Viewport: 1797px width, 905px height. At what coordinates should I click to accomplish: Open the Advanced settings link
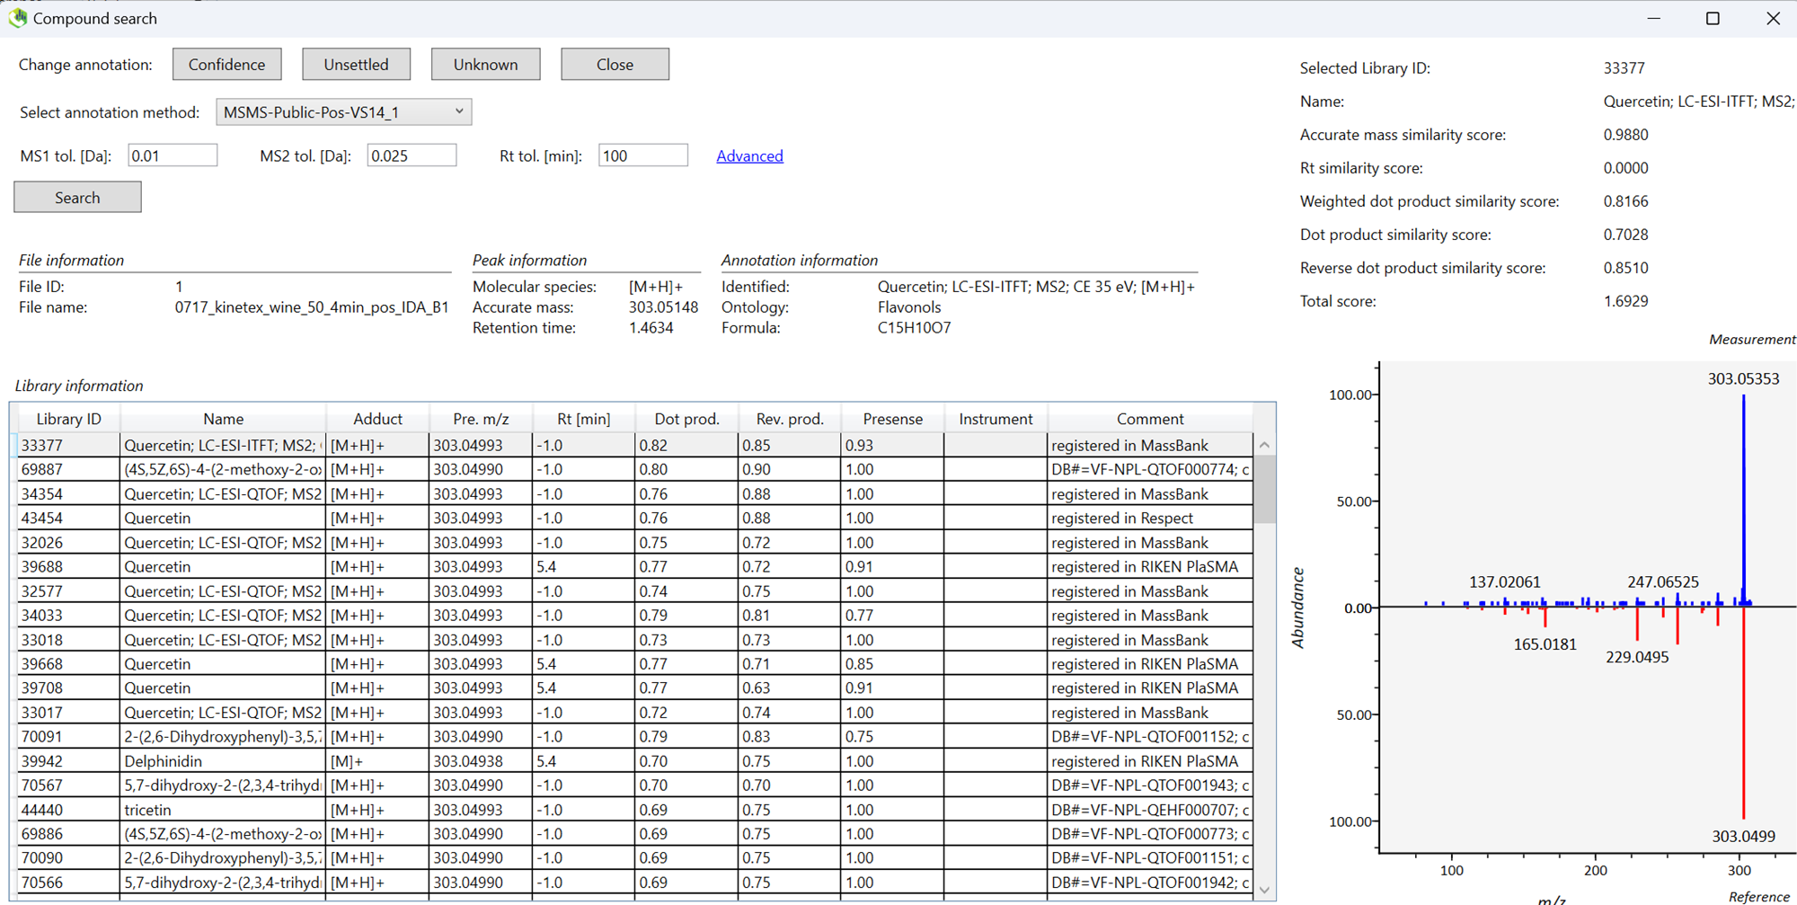click(749, 155)
